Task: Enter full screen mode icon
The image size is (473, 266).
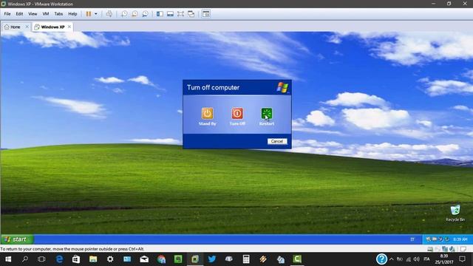Action: coord(180,14)
